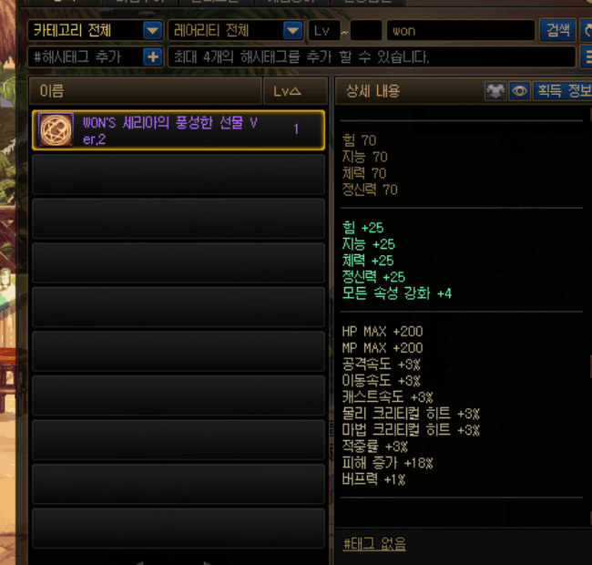Select the second empty list row
Viewport: 592px width, 565px height.
coord(179,219)
